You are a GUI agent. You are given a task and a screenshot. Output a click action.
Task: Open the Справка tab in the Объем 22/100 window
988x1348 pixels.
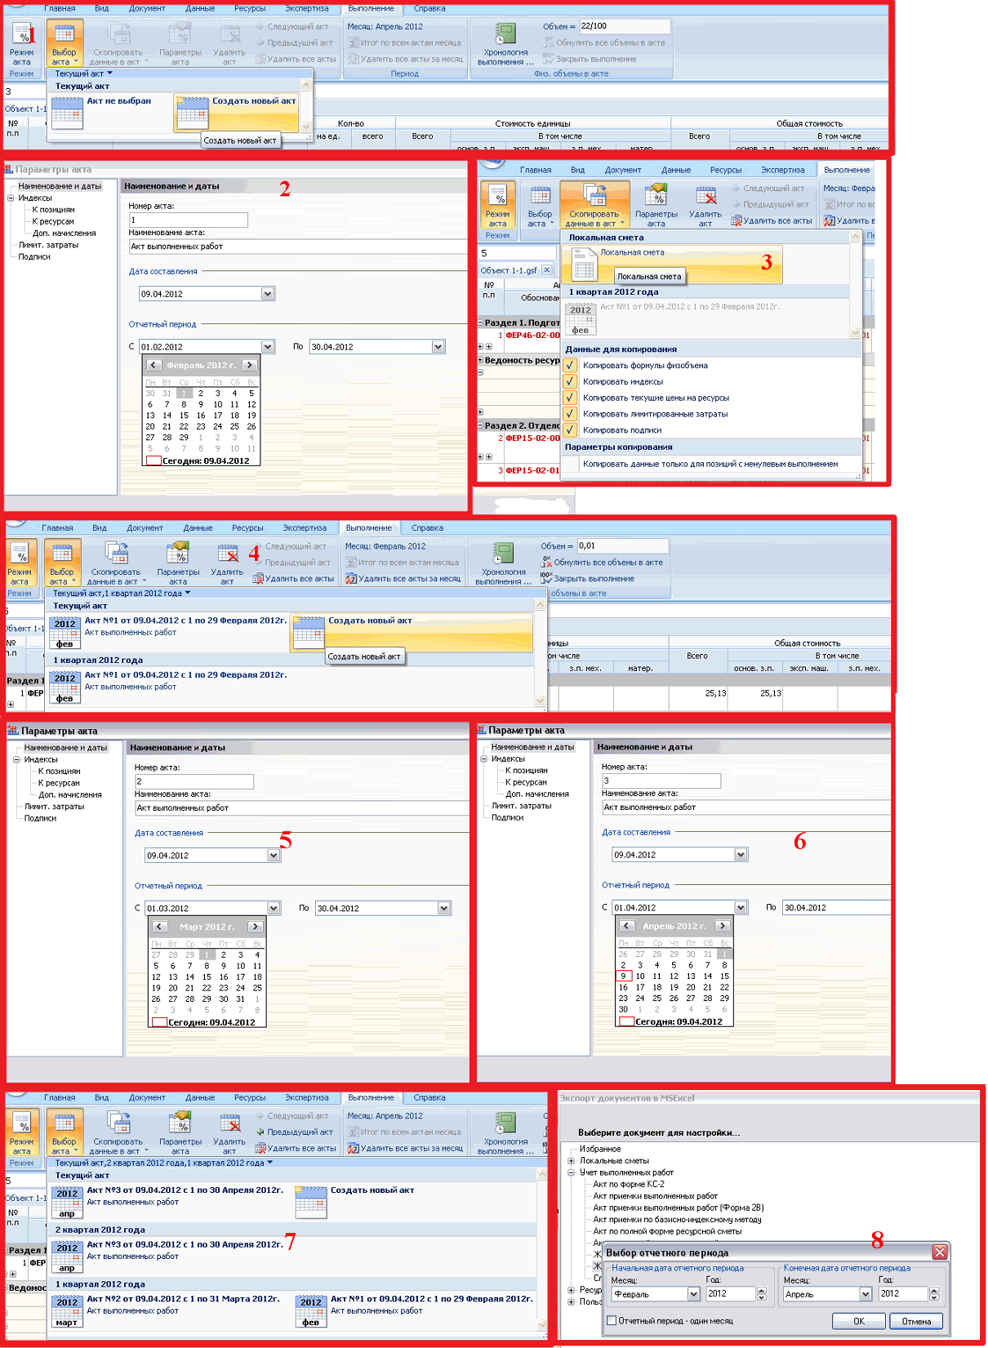[429, 8]
